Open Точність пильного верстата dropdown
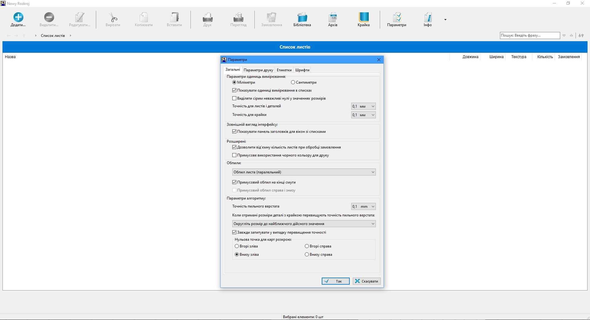This screenshot has height=320, width=590. 363,207
